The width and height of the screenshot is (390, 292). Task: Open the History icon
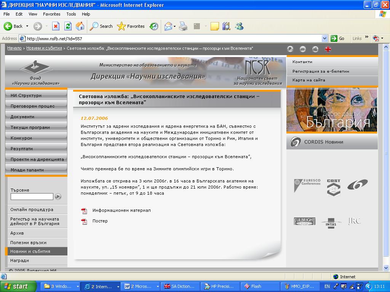(154, 26)
